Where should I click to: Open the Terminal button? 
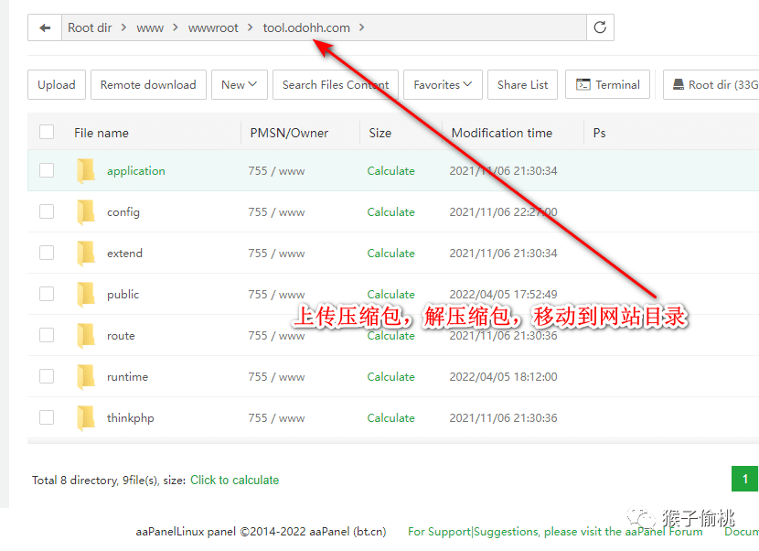[x=607, y=85]
